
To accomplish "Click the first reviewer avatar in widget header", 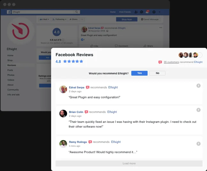I will (x=181, y=55).
